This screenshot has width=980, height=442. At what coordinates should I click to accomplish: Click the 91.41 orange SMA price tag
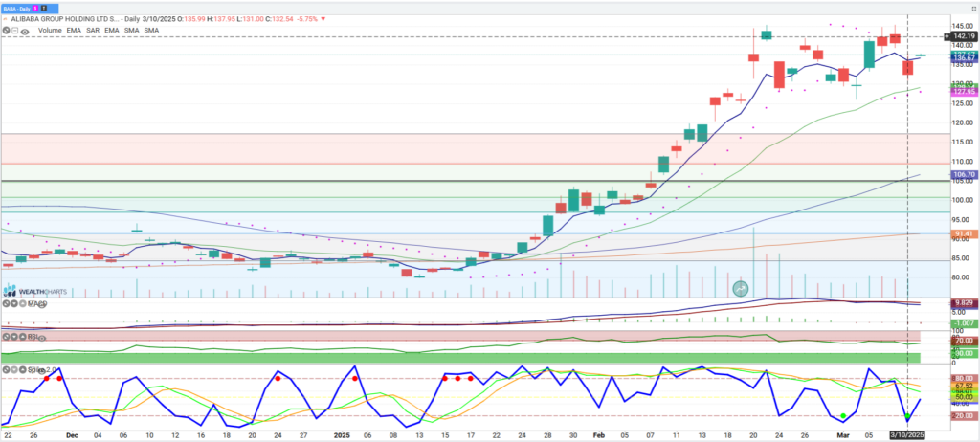coord(963,233)
